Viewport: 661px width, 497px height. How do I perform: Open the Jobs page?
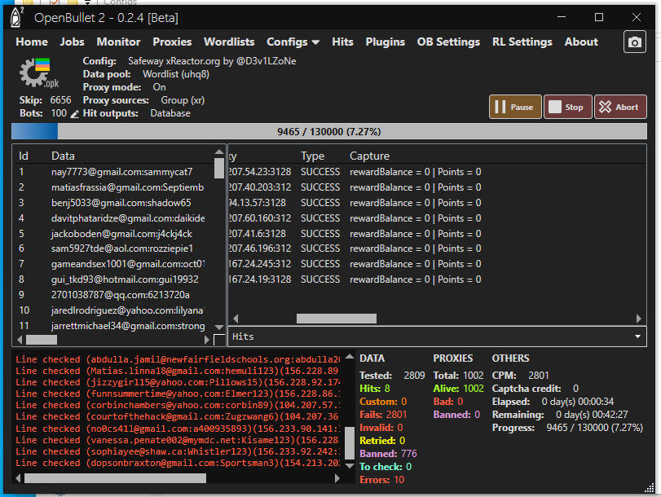(x=72, y=42)
